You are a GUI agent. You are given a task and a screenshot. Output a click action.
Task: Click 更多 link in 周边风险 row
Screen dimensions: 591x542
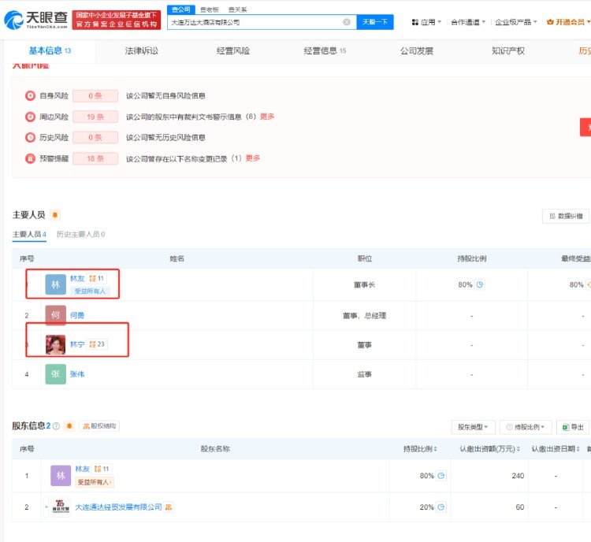pyautogui.click(x=267, y=117)
